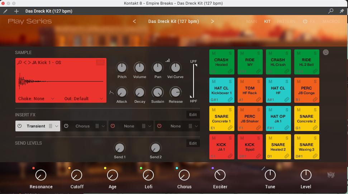
Task: Click the Volume knob
Action: point(140,67)
